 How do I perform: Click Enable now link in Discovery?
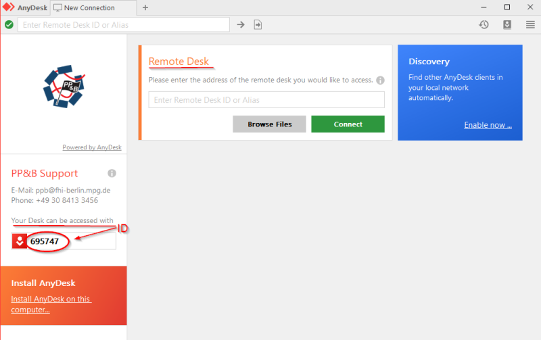coord(488,125)
